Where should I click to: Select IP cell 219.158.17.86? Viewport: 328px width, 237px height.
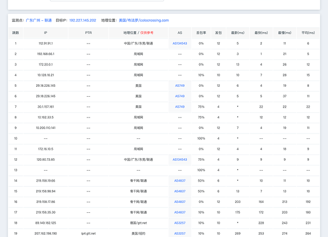click(46, 202)
